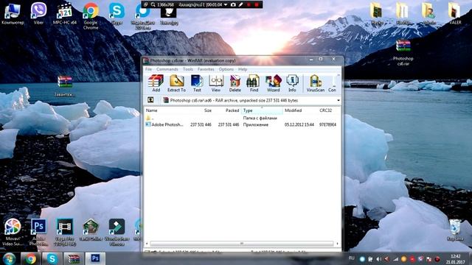The width and height of the screenshot is (472, 265).
Task: Open the Tools menu
Action: click(188, 69)
